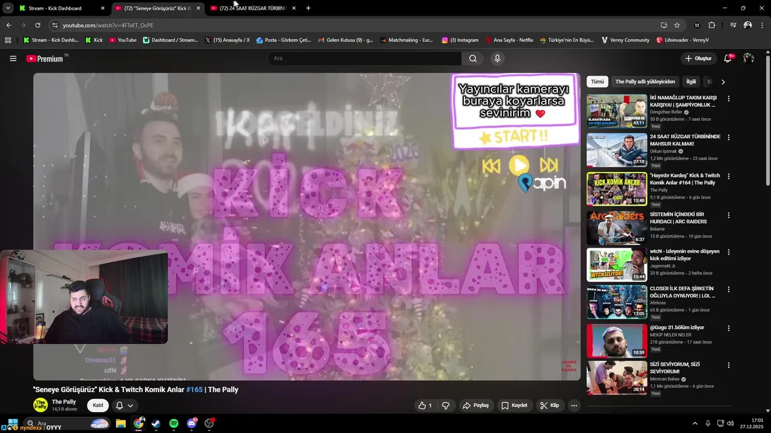Open options for wtcN izleyenin evine video
The height and width of the screenshot is (433, 771).
(x=728, y=252)
